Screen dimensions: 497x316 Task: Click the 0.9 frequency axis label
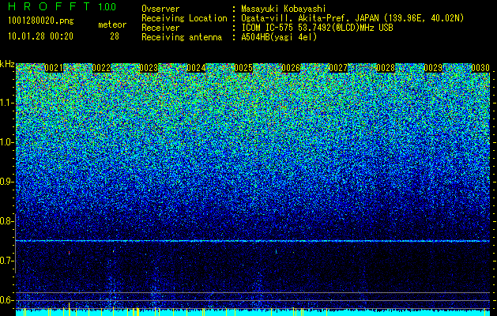coord(7,182)
